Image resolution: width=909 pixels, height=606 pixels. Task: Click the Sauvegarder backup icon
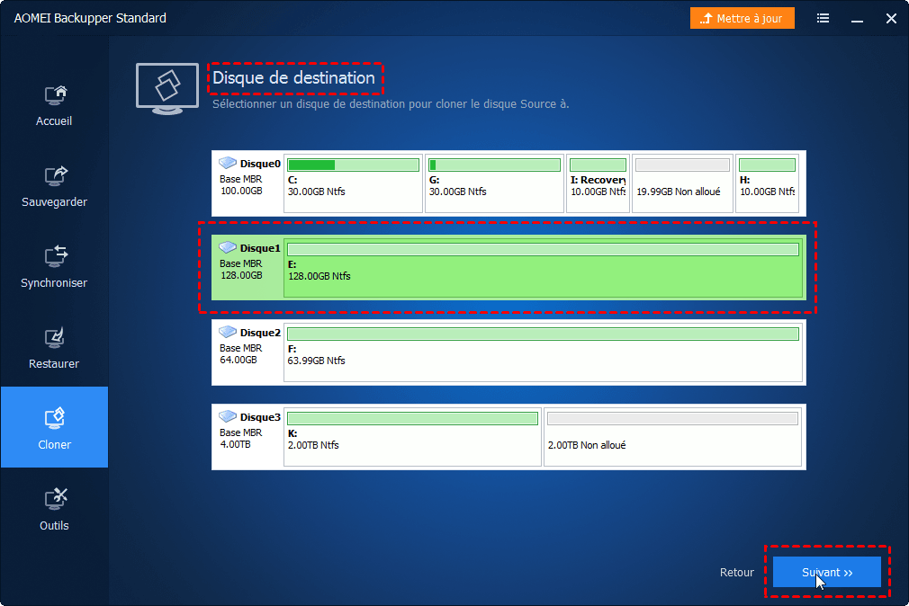(55, 175)
